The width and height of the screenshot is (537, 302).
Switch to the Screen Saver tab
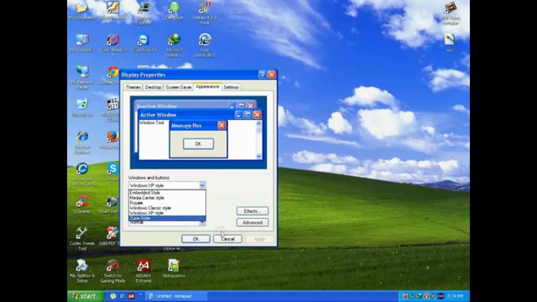click(x=179, y=87)
